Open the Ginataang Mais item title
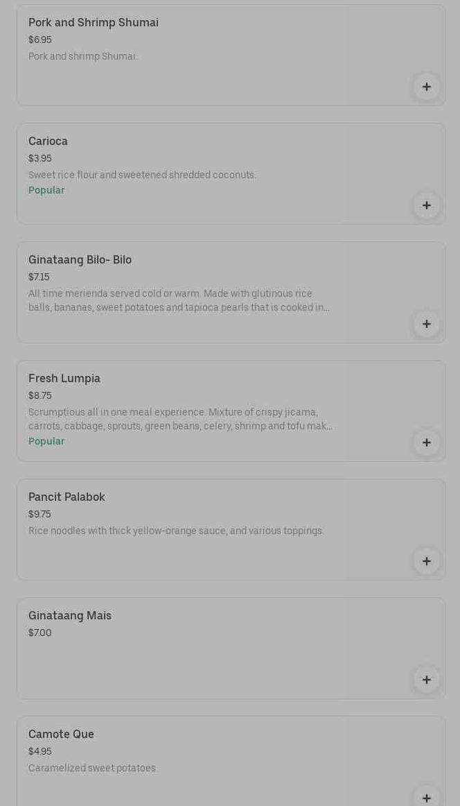Image resolution: width=460 pixels, height=806 pixels. tap(70, 616)
